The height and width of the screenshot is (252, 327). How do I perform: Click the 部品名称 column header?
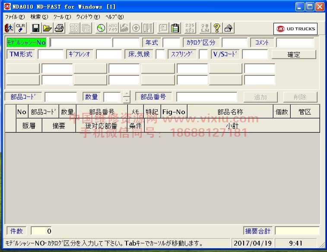coord(230,112)
